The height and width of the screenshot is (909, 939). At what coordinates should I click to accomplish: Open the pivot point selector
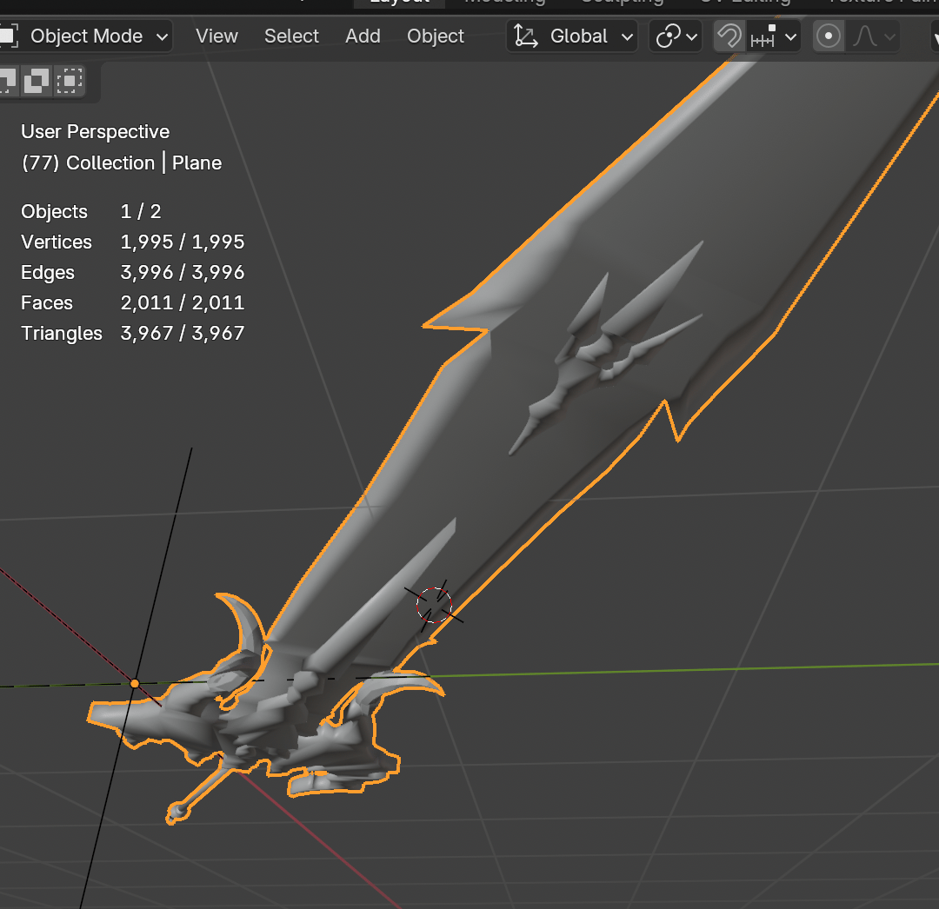tap(676, 36)
